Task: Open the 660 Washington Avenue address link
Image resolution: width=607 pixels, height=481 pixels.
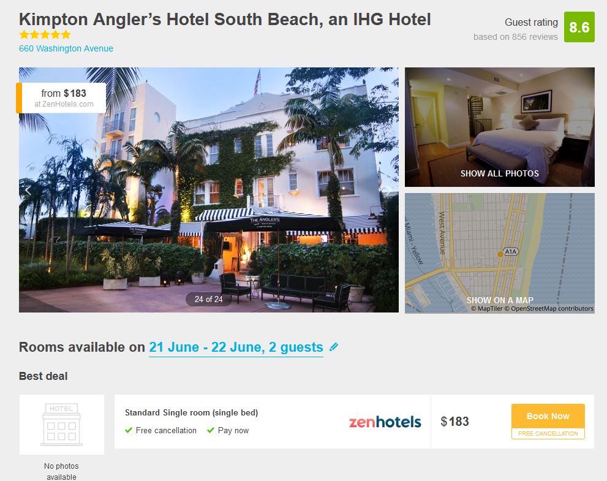Action: [x=66, y=48]
